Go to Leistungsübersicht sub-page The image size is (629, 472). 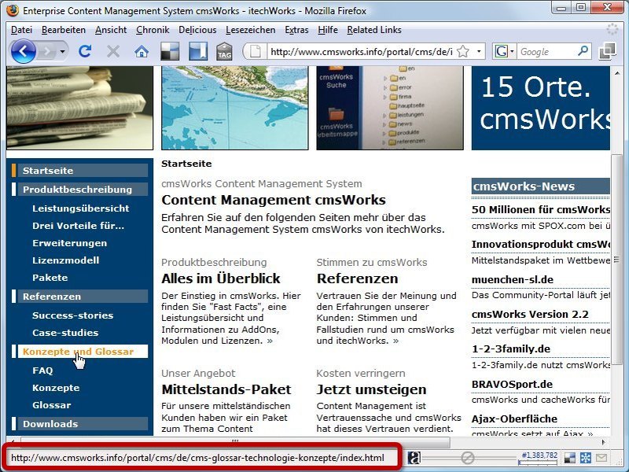[x=81, y=208]
